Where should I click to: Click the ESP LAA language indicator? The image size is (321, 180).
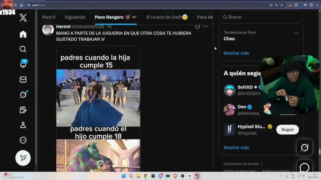293,176
